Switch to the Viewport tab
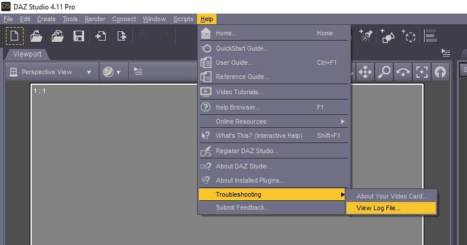This screenshot has width=467, height=245. [28, 54]
